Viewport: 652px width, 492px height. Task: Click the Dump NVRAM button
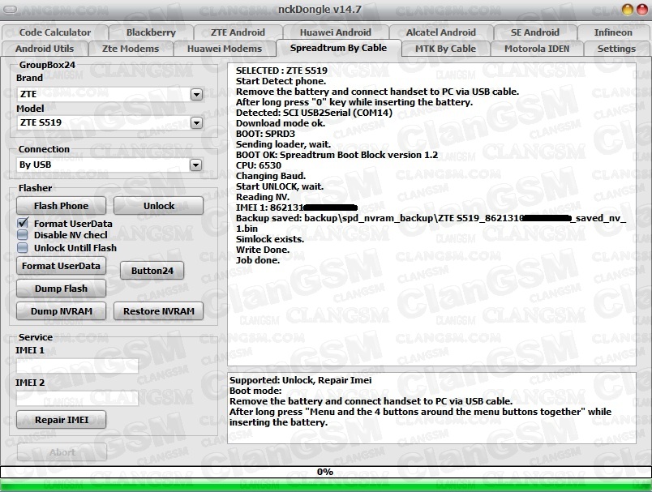point(61,311)
